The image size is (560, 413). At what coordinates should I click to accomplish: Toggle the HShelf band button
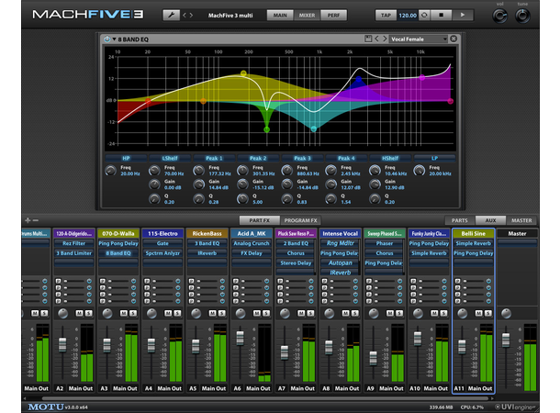(390, 158)
